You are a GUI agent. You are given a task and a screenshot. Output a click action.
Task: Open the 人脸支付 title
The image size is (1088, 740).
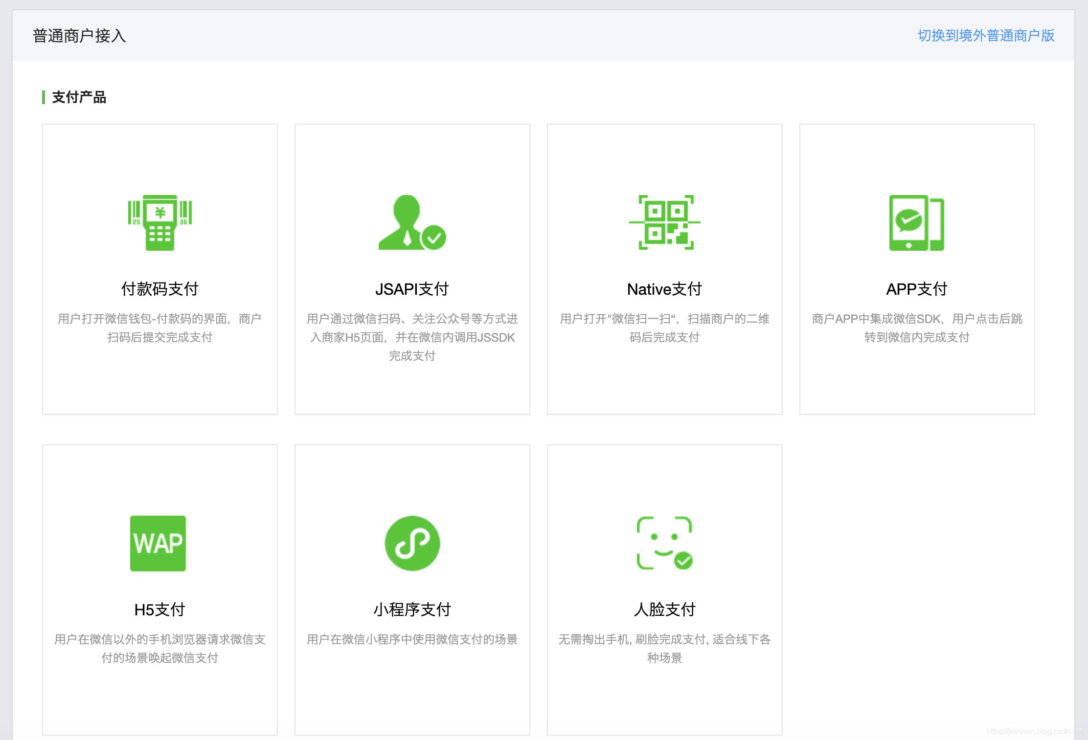[x=664, y=609]
